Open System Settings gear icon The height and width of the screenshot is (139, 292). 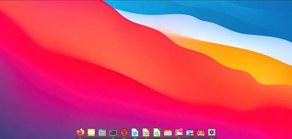[x=212, y=132]
